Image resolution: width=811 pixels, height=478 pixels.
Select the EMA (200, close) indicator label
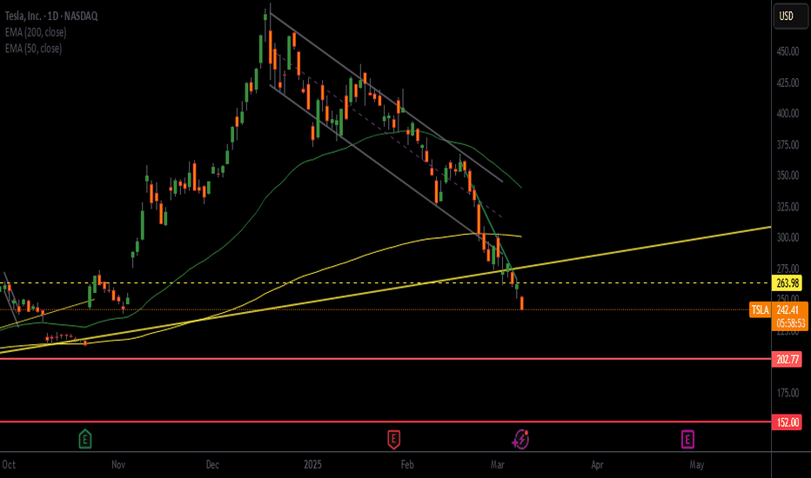point(36,32)
